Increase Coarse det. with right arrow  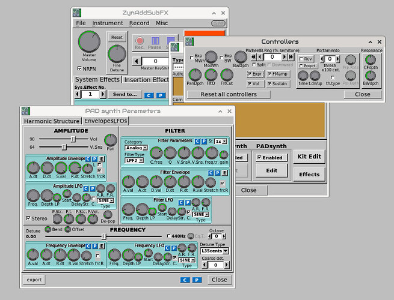[227, 265]
